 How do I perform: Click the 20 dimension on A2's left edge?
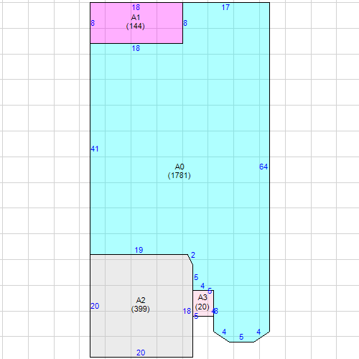[x=95, y=306]
